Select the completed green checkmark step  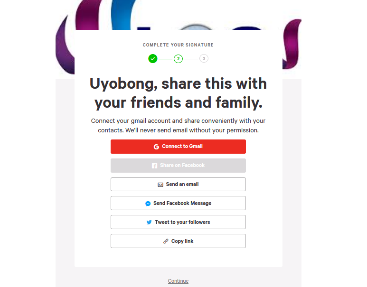[x=153, y=59]
